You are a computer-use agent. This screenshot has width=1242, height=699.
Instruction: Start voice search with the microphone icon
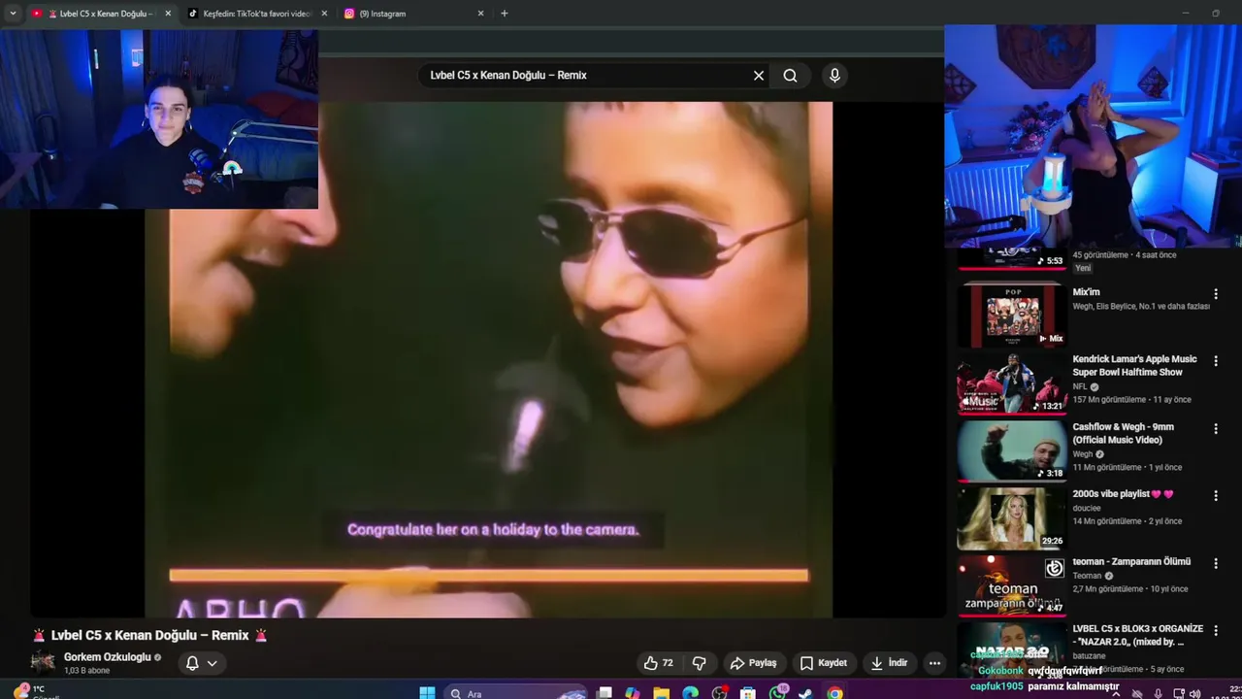(834, 76)
